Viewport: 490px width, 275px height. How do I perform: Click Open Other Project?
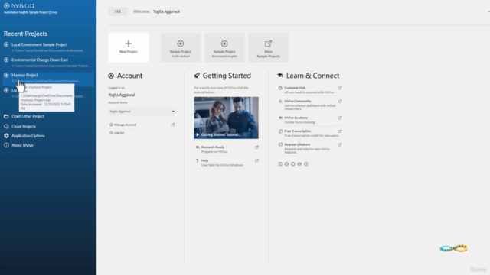[x=28, y=116]
